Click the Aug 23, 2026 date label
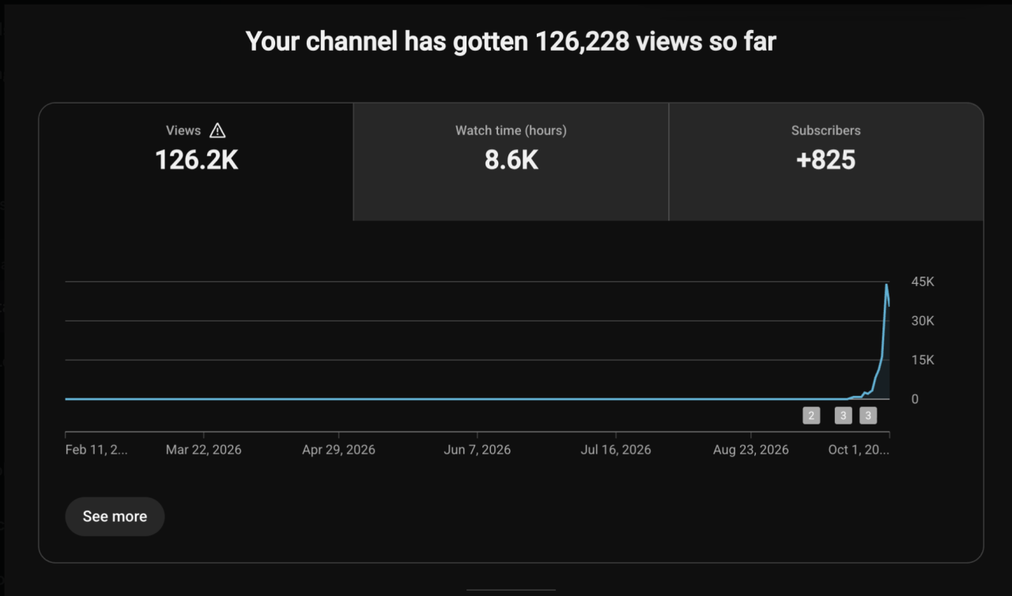This screenshot has height=596, width=1012. pos(751,450)
